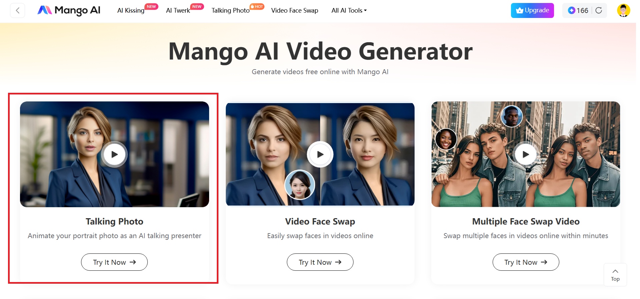Play the Multiple Face Swap demo video
This screenshot has height=299, width=640.
pos(526,154)
